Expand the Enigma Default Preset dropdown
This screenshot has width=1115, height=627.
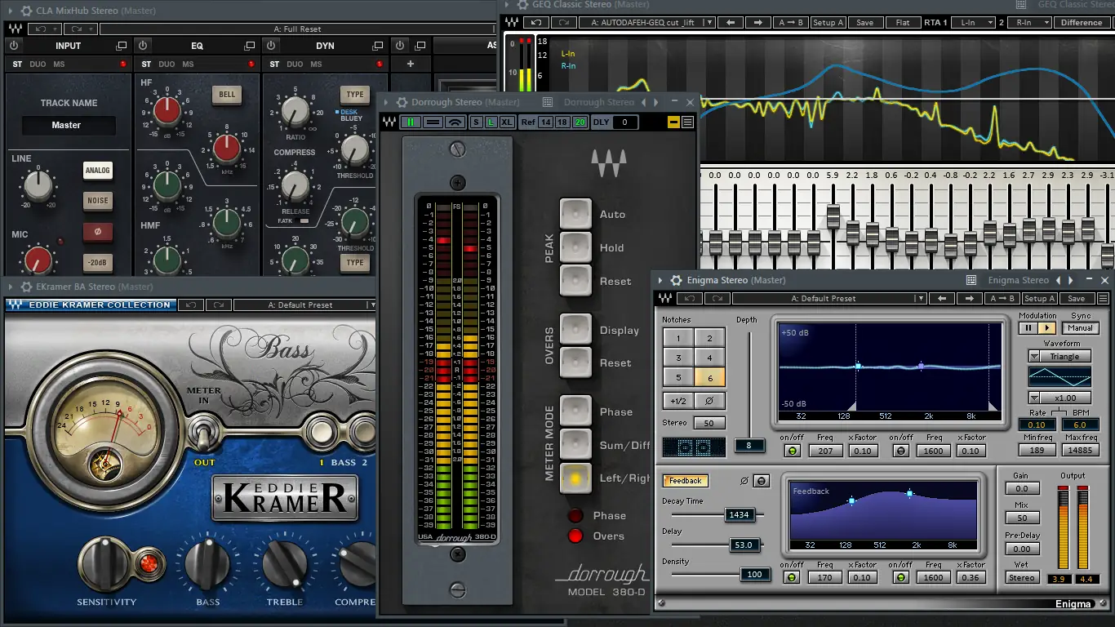coord(920,299)
